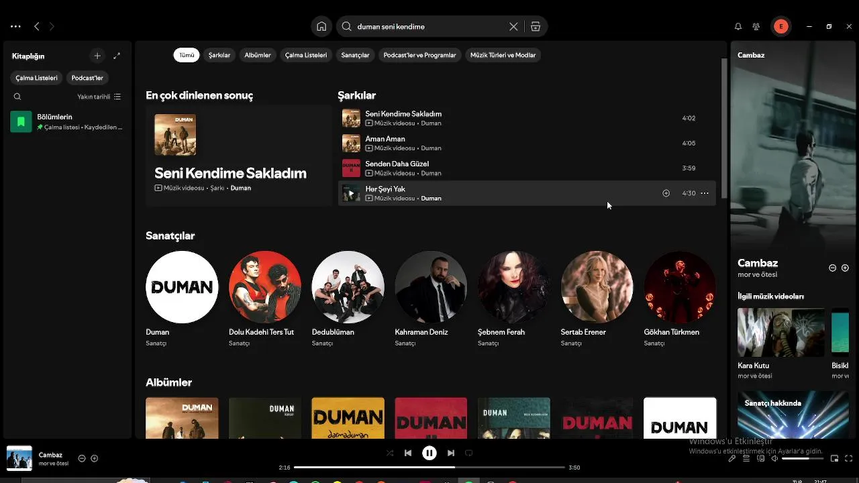859x483 pixels.
Task: Click the plus button in Kitaplığın
Action: click(97, 56)
